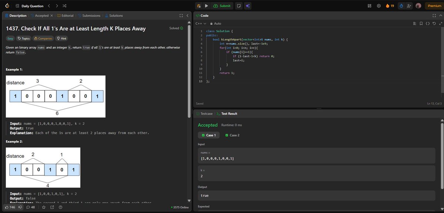The width and height of the screenshot is (444, 213).
Task: Open the AI assistant sparkle icon
Action: [x=247, y=6]
